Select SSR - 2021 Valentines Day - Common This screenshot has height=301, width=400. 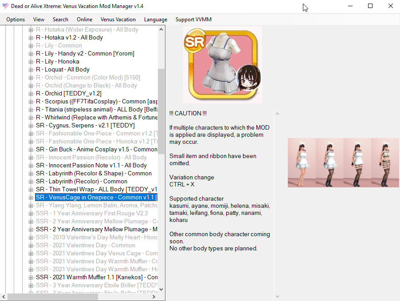(86, 246)
